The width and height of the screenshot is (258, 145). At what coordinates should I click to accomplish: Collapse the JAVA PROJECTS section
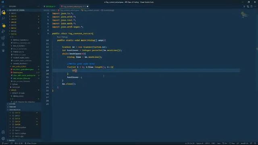[x=24, y=110]
